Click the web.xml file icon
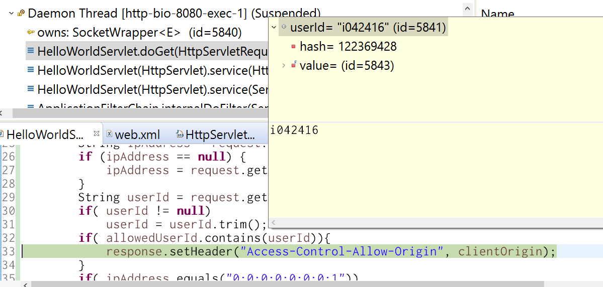The height and width of the screenshot is (287, 603). pyautogui.click(x=109, y=134)
